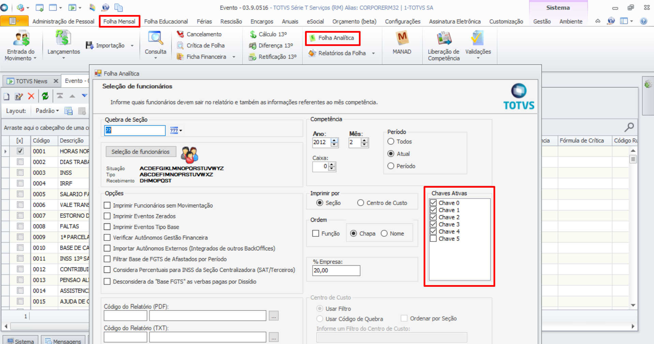Image resolution: width=654 pixels, height=344 pixels.
Task: Click the Sistema status bar button
Action: [x=21, y=341]
